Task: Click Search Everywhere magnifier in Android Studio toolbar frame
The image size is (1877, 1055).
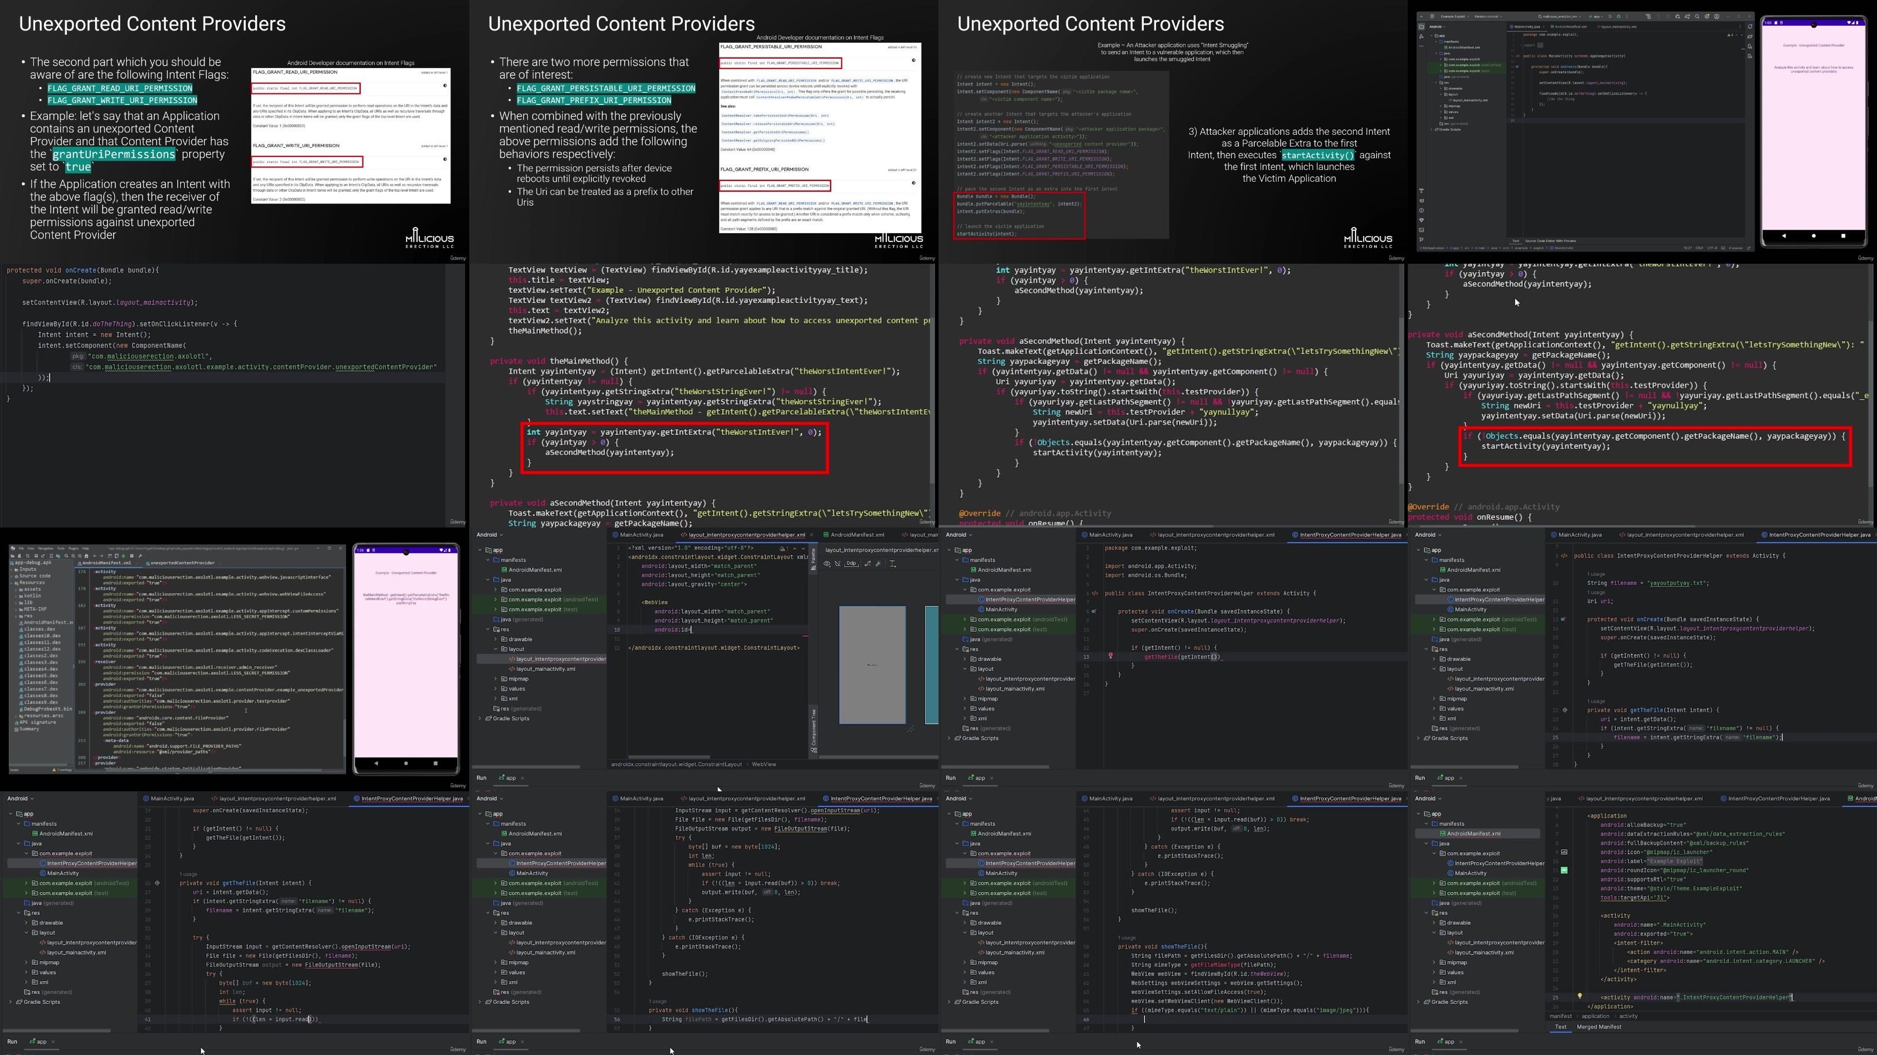Action: point(1697,17)
